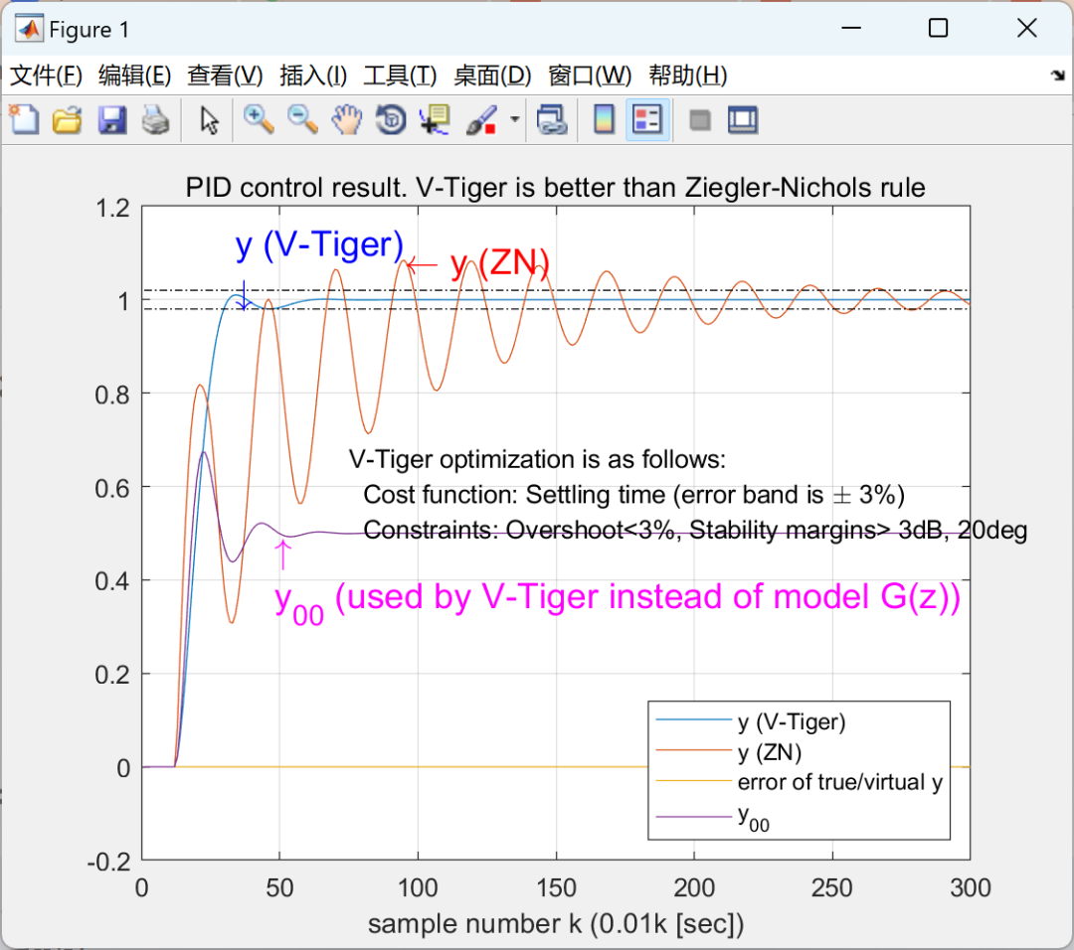This screenshot has width=1074, height=950.
Task: Open the Brush color dropdown arrow
Action: point(514,120)
